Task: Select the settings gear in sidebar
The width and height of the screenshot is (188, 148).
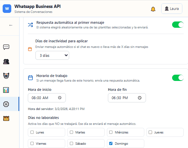Action: [6, 104]
